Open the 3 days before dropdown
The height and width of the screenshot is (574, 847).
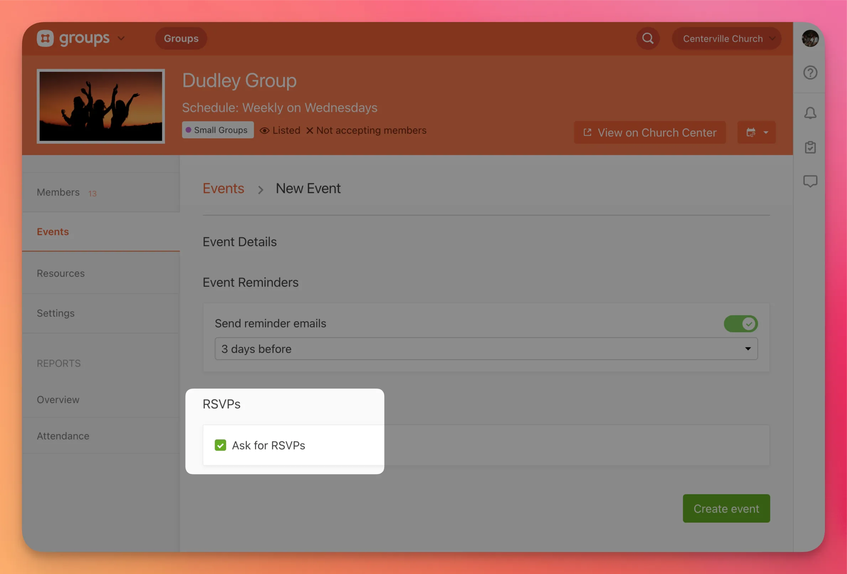486,348
